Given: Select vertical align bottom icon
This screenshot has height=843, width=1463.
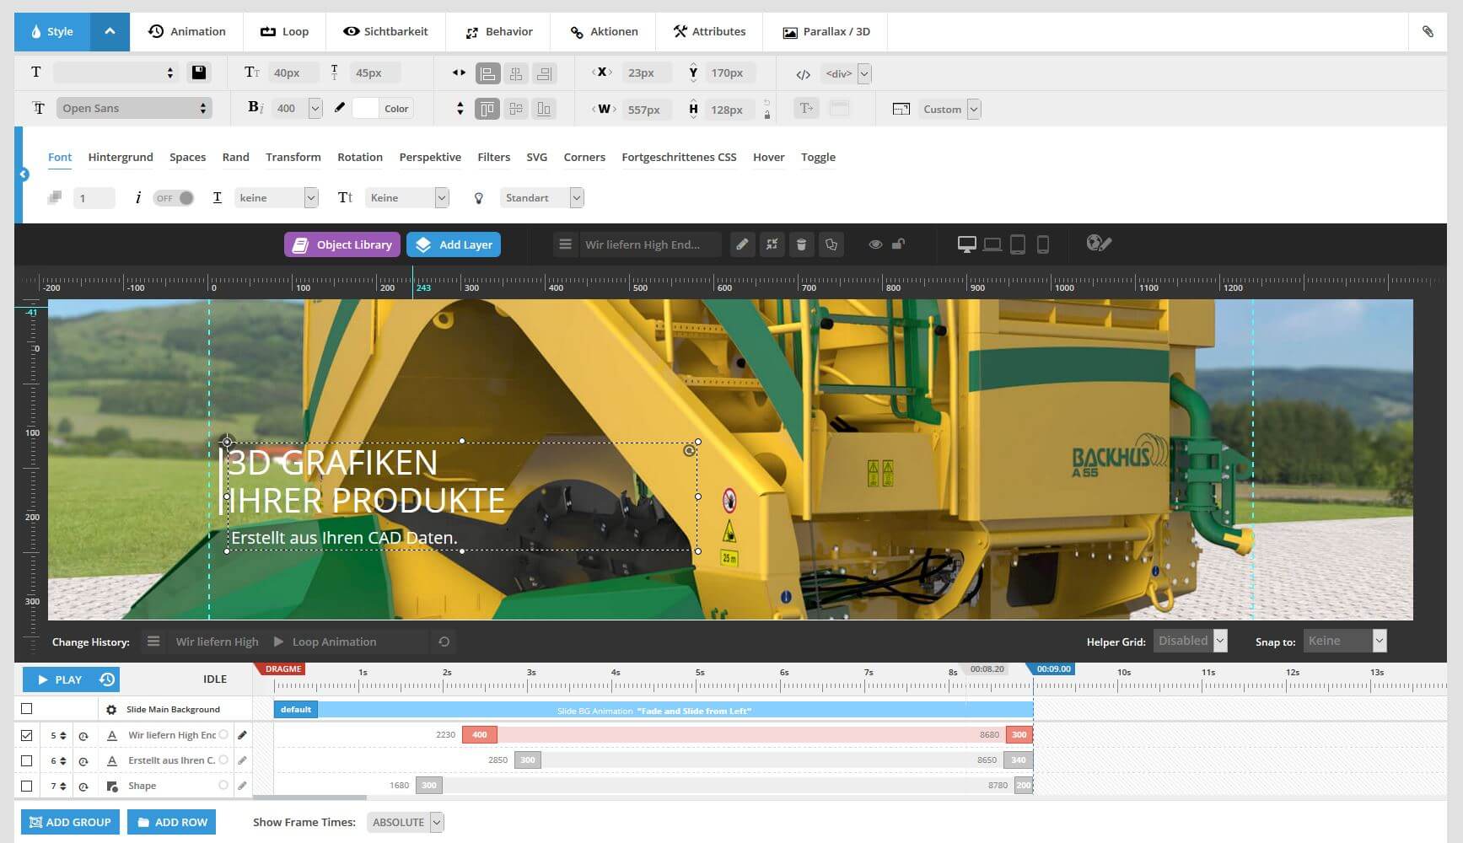Looking at the screenshot, I should pos(545,109).
